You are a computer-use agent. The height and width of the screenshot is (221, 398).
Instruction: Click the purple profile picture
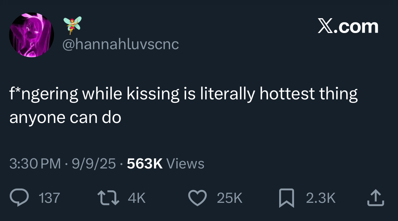(x=31, y=34)
